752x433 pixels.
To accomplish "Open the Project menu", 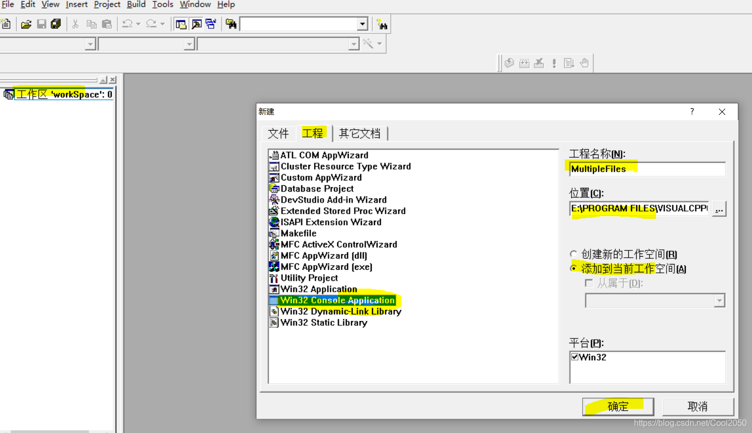I will (x=107, y=5).
